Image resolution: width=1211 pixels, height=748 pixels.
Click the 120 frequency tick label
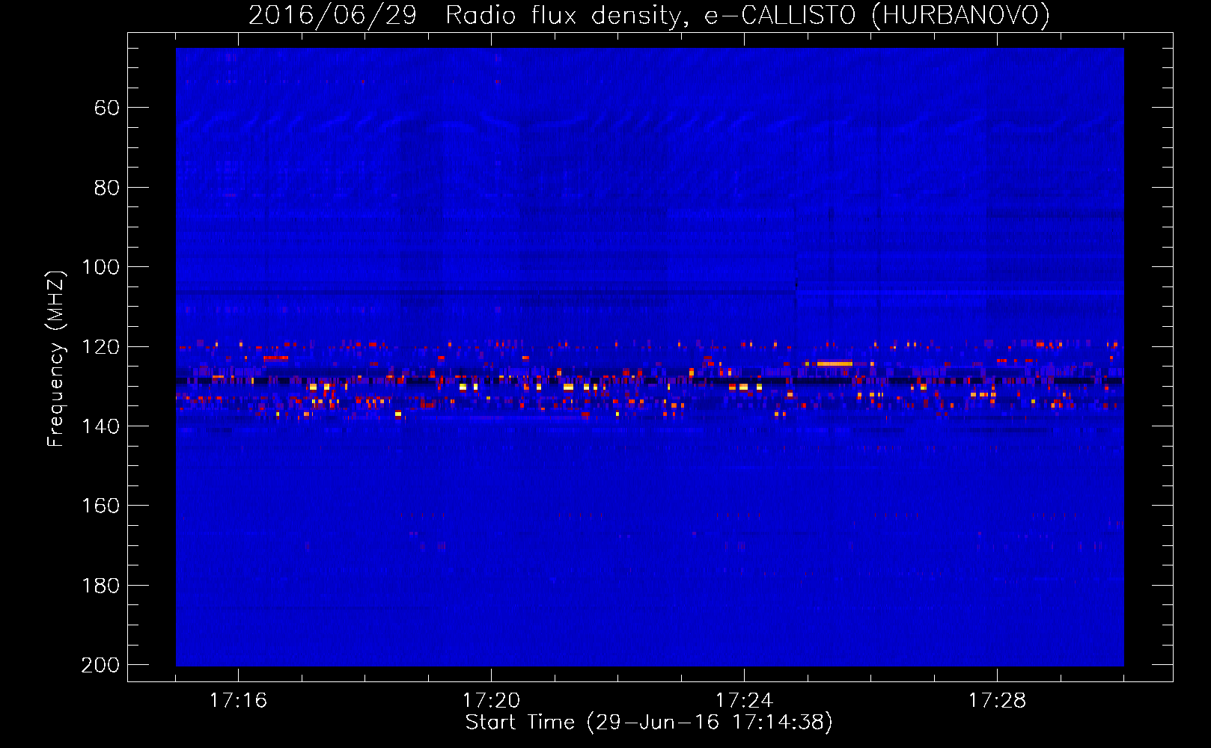pyautogui.click(x=101, y=346)
